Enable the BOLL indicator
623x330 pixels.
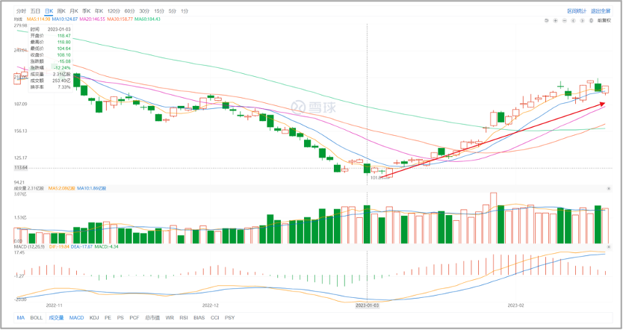(37, 318)
